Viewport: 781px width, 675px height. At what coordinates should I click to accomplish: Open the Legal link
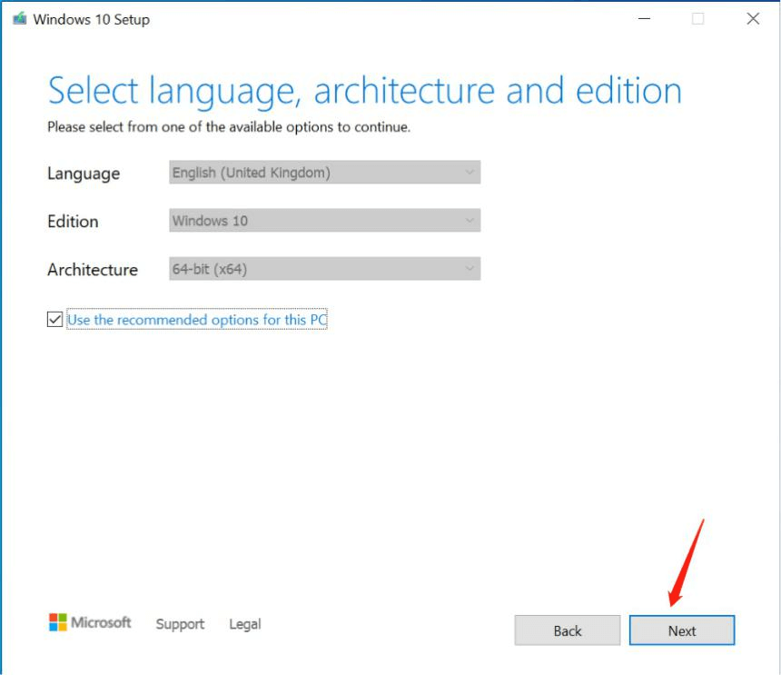(x=244, y=624)
